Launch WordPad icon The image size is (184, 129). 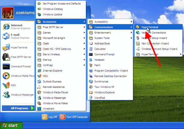[91, 98]
